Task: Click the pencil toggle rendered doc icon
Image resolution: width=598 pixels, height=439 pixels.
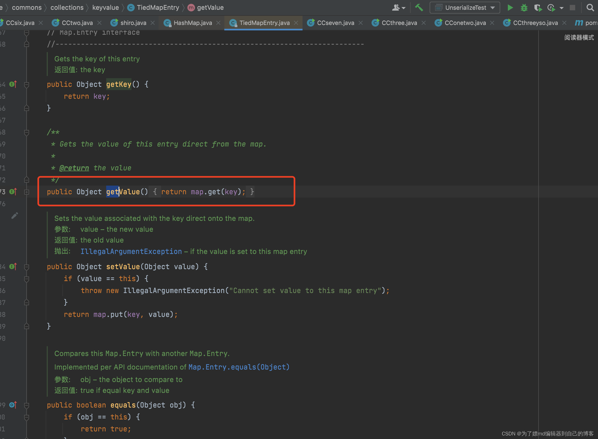Action: pos(15,216)
